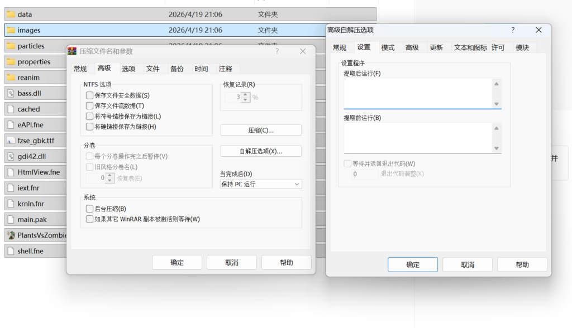This screenshot has height=328, width=572.
Task: Toggle 后台压缩(B) checkbox
Action: 89,209
